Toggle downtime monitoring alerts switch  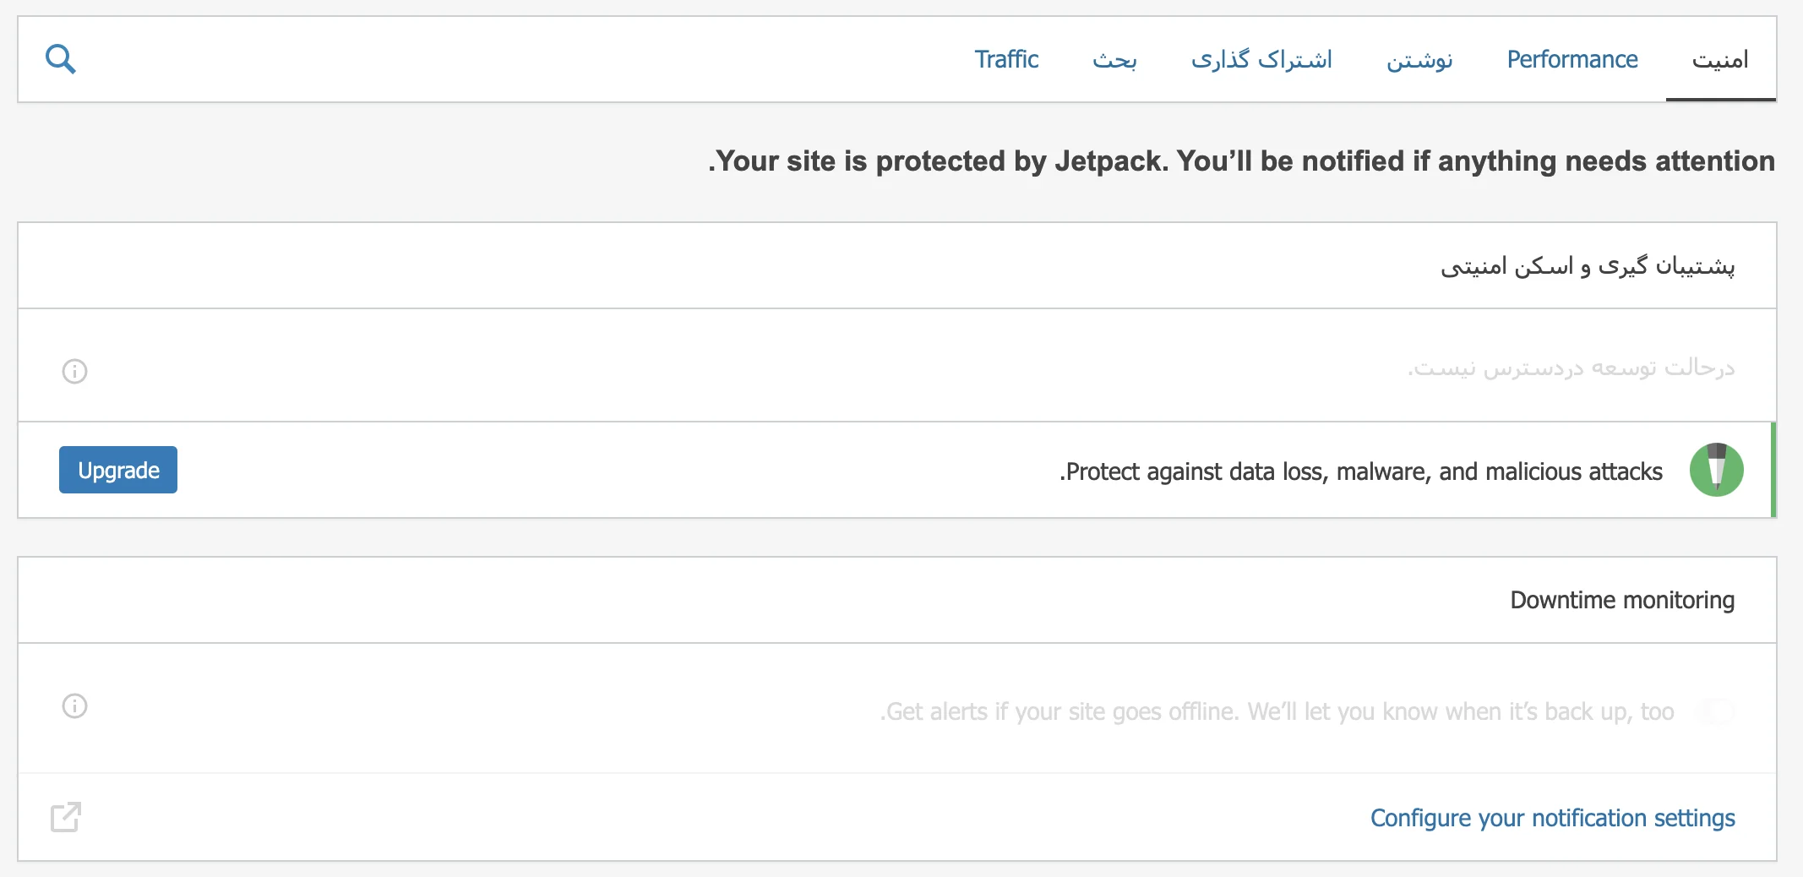click(x=1716, y=711)
